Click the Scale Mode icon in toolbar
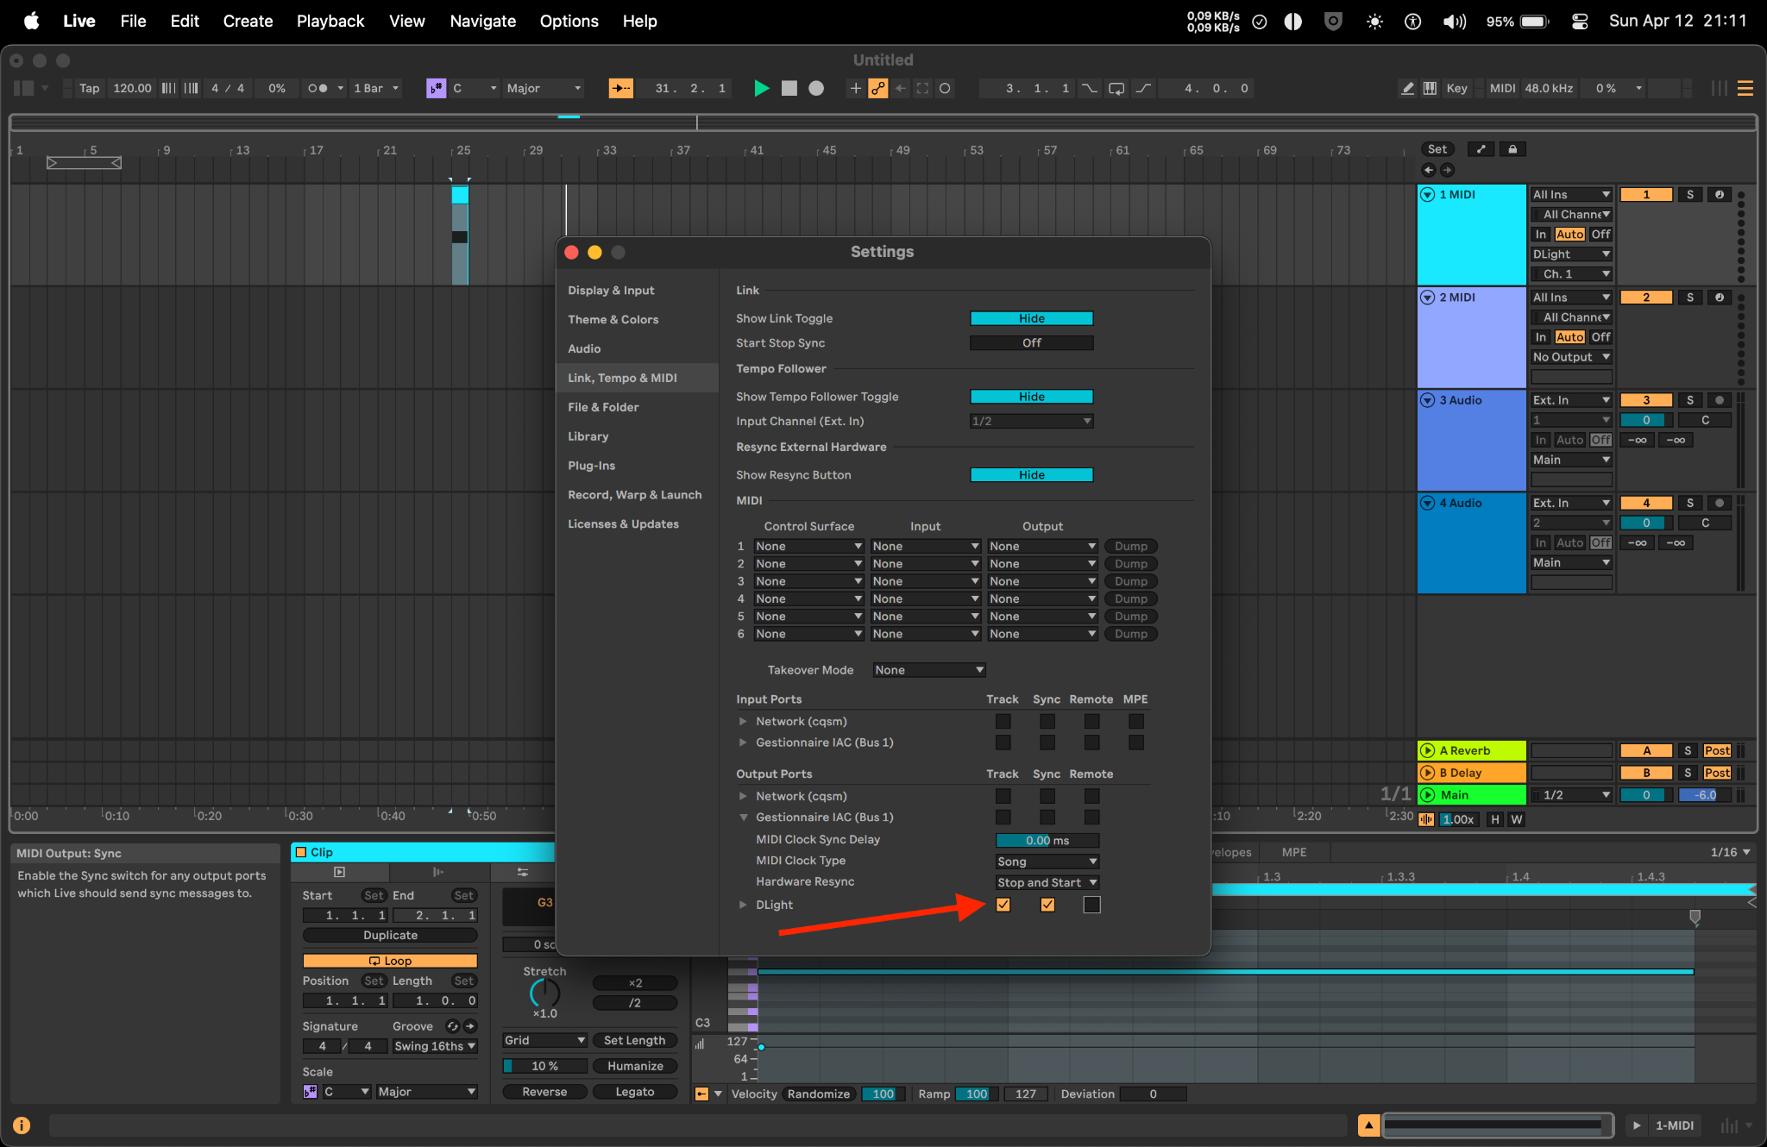This screenshot has height=1147, width=1767. [x=436, y=89]
